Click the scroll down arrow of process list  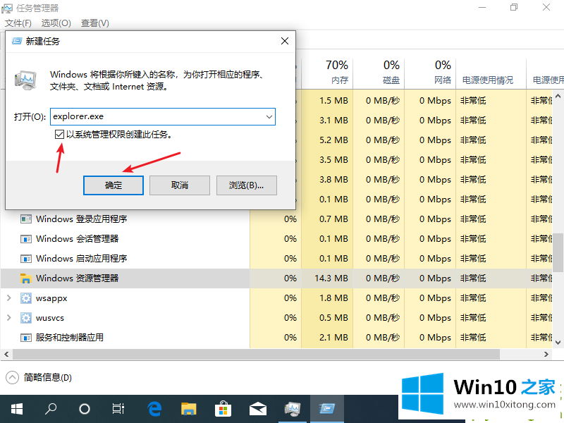[558, 343]
